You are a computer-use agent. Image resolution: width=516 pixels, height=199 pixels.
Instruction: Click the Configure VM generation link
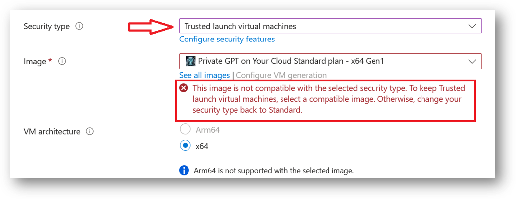point(281,75)
